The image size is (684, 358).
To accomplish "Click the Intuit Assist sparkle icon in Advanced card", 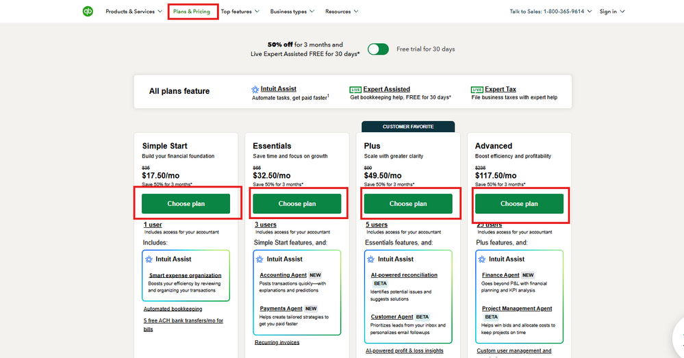I will point(483,259).
